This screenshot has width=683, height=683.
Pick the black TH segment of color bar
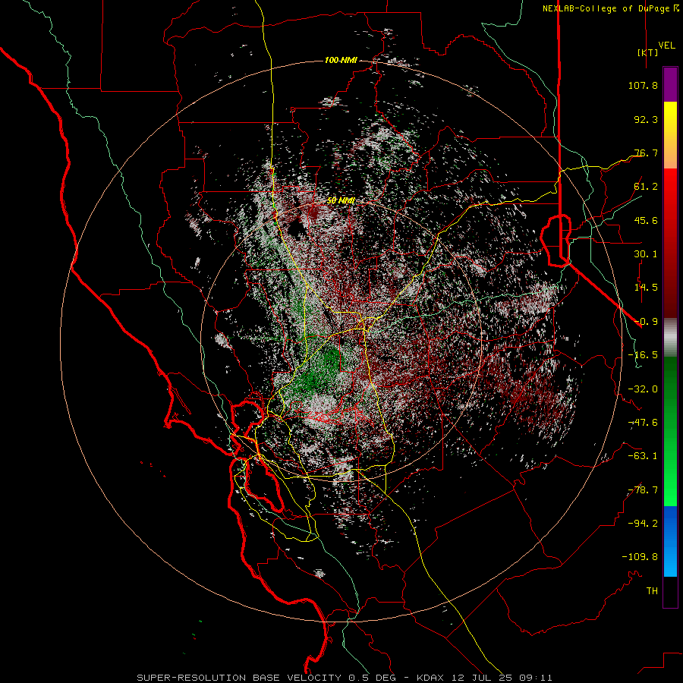670,591
